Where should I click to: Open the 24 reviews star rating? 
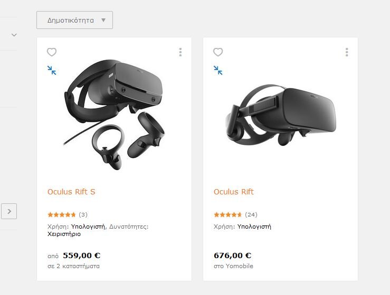[x=235, y=214]
